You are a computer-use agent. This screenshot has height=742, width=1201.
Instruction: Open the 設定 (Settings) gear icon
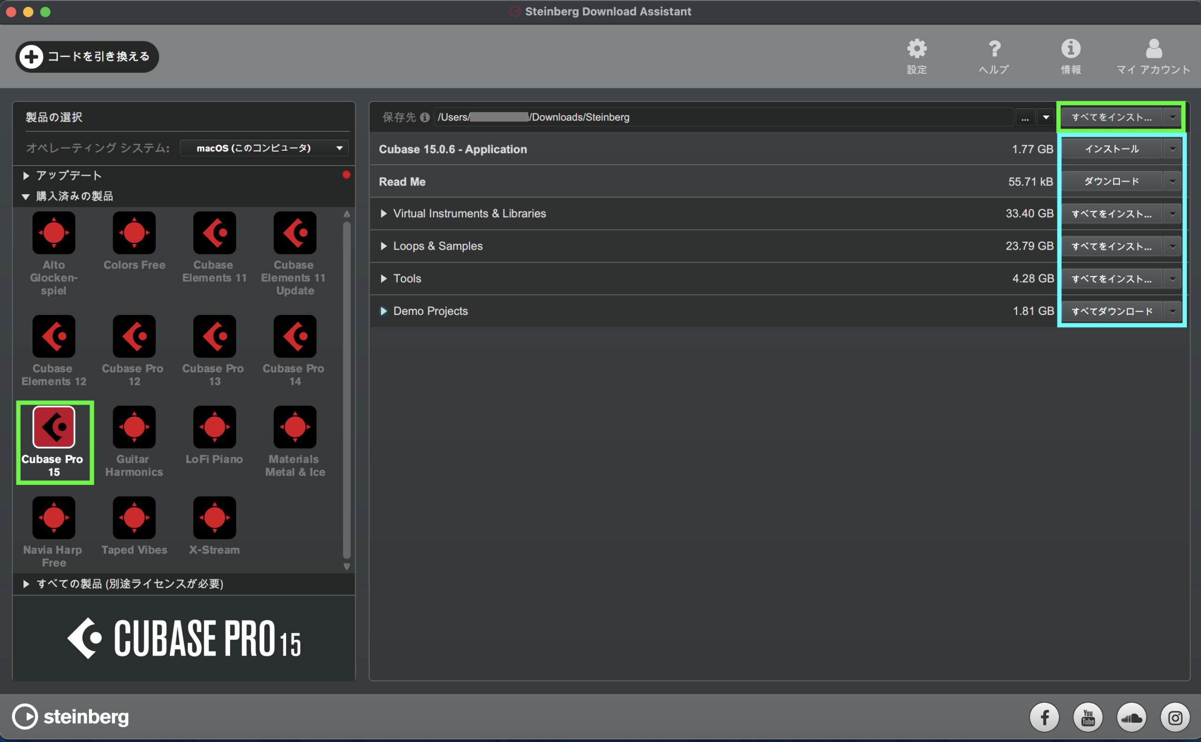916,49
